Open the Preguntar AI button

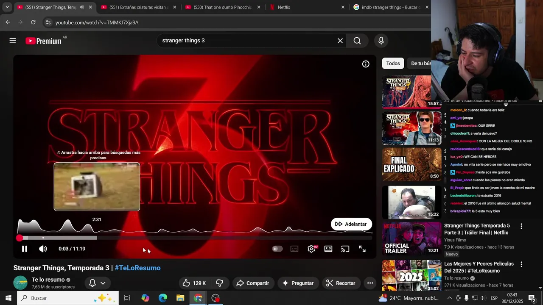[x=298, y=283]
